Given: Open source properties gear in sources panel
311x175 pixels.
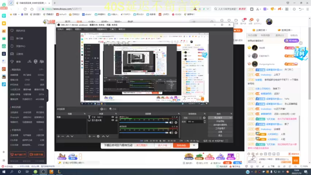Looking at the screenshot, I should tap(98, 136).
